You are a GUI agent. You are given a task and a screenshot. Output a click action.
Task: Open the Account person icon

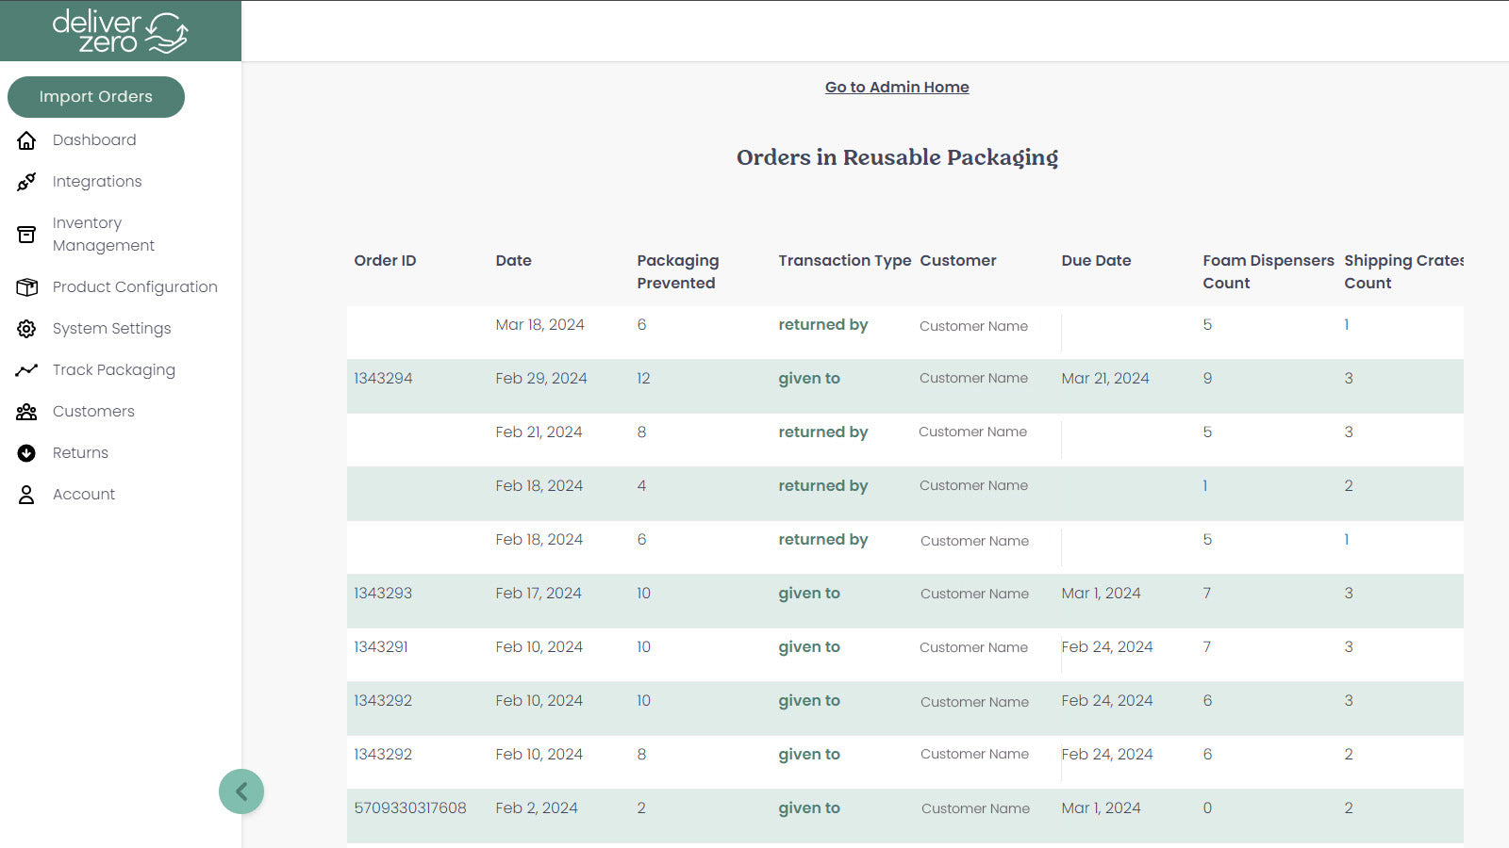click(26, 494)
